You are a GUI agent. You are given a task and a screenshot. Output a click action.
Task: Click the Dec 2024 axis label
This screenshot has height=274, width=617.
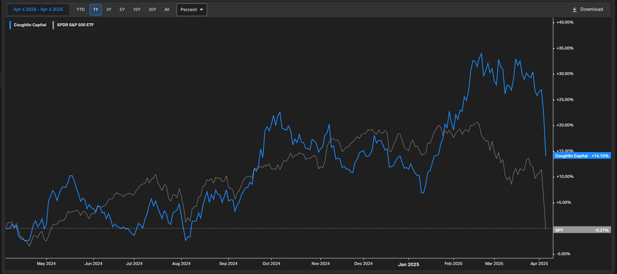point(363,263)
